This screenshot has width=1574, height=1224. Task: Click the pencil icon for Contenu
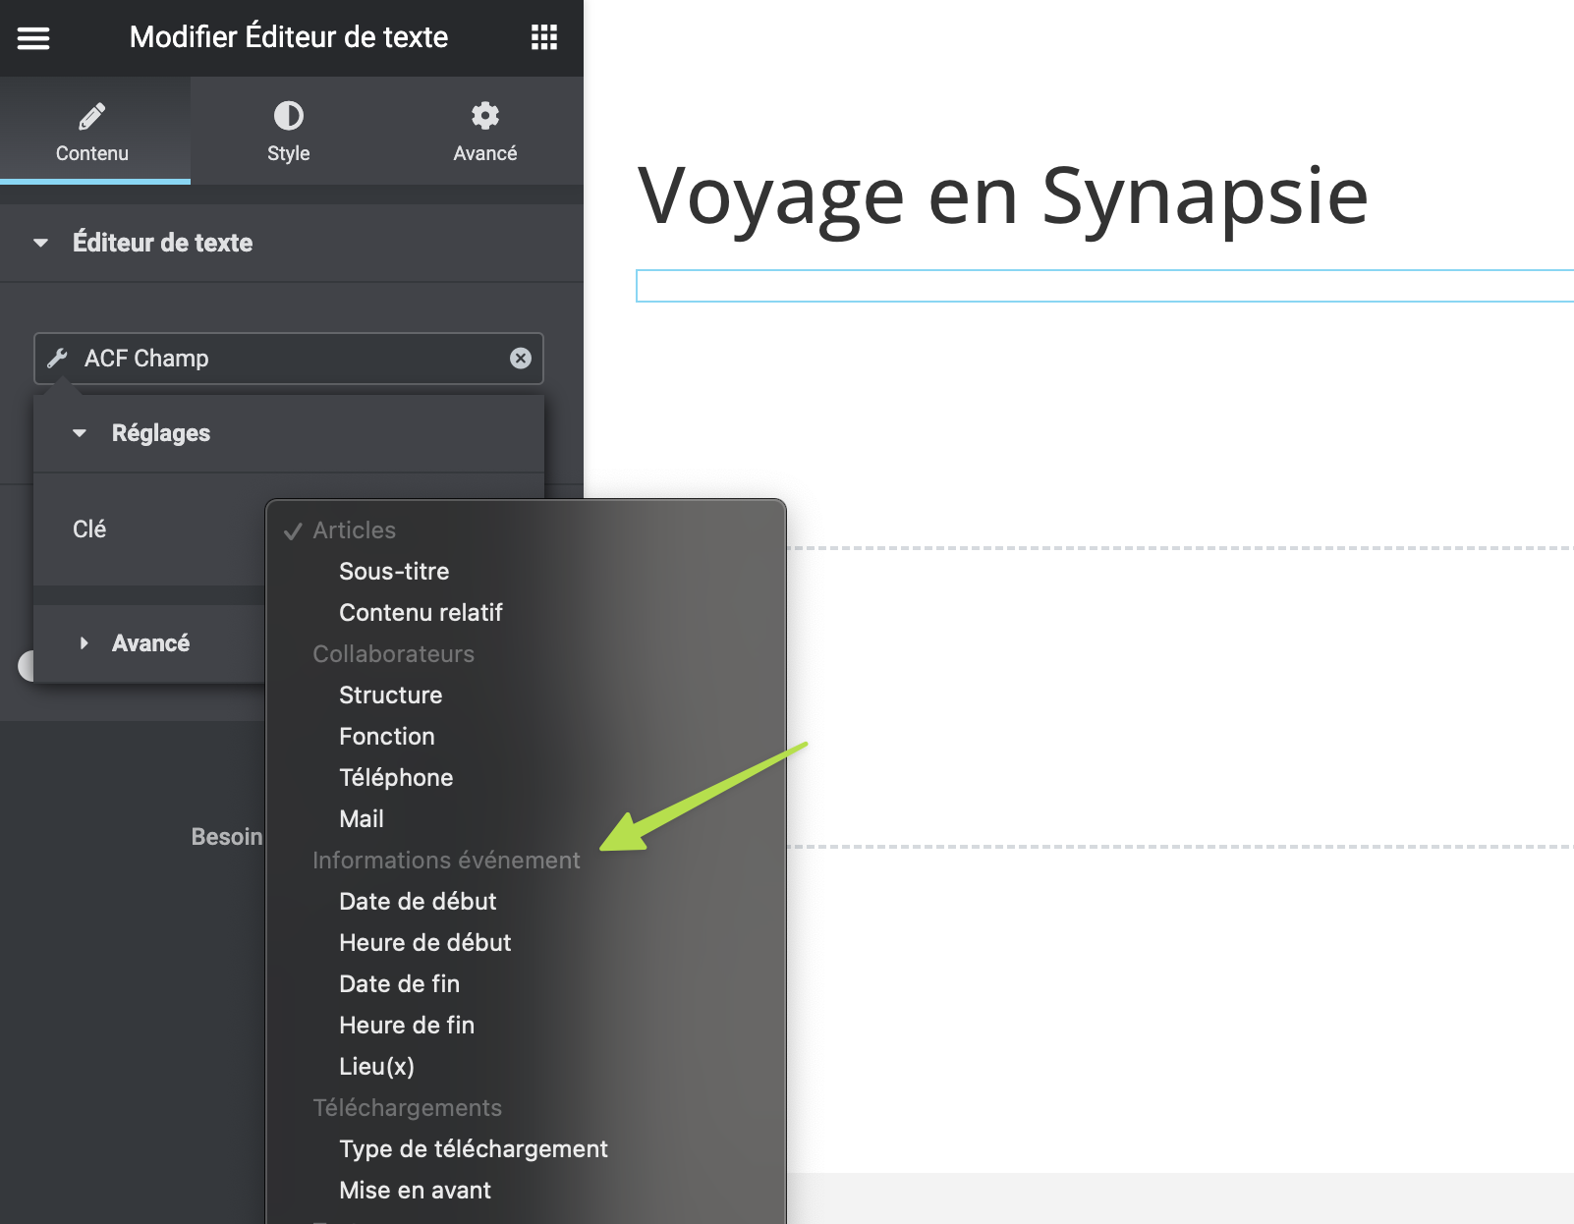(x=92, y=117)
